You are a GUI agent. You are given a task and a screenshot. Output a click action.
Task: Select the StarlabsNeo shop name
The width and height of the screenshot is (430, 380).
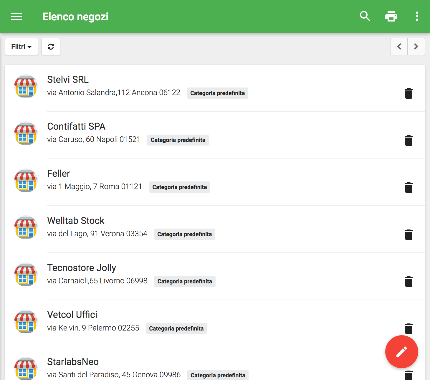(73, 362)
